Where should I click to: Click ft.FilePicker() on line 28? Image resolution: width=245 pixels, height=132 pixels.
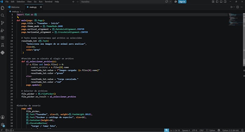click(x=47, y=94)
